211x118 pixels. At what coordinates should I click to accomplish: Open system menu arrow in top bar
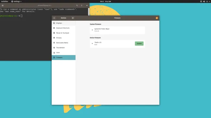(x=209, y=2)
